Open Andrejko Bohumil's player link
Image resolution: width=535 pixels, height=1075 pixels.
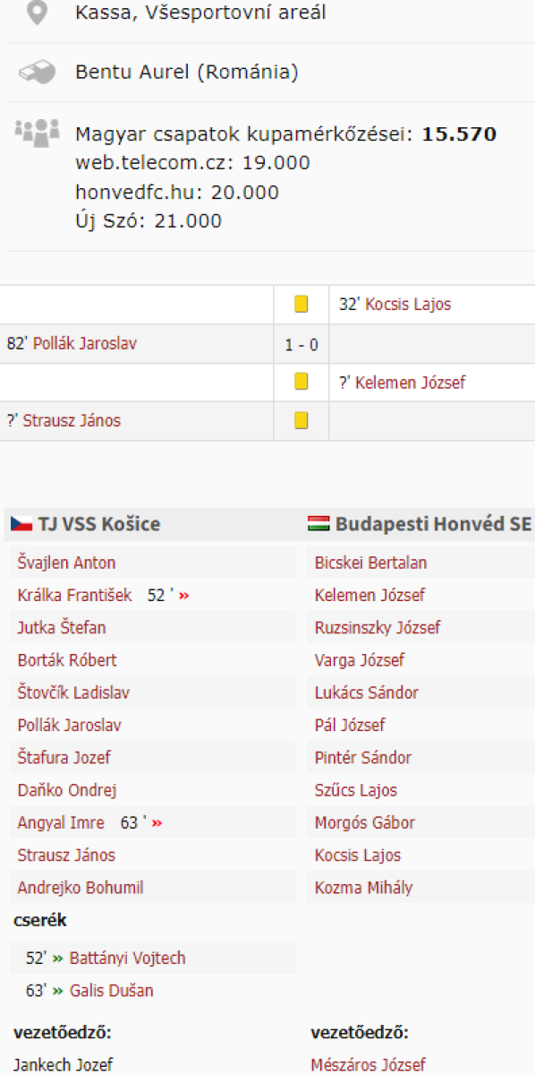81,888
